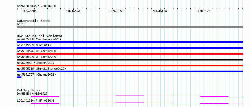
Task: Click ruler position 38946120
Action: click(x=203, y=11)
